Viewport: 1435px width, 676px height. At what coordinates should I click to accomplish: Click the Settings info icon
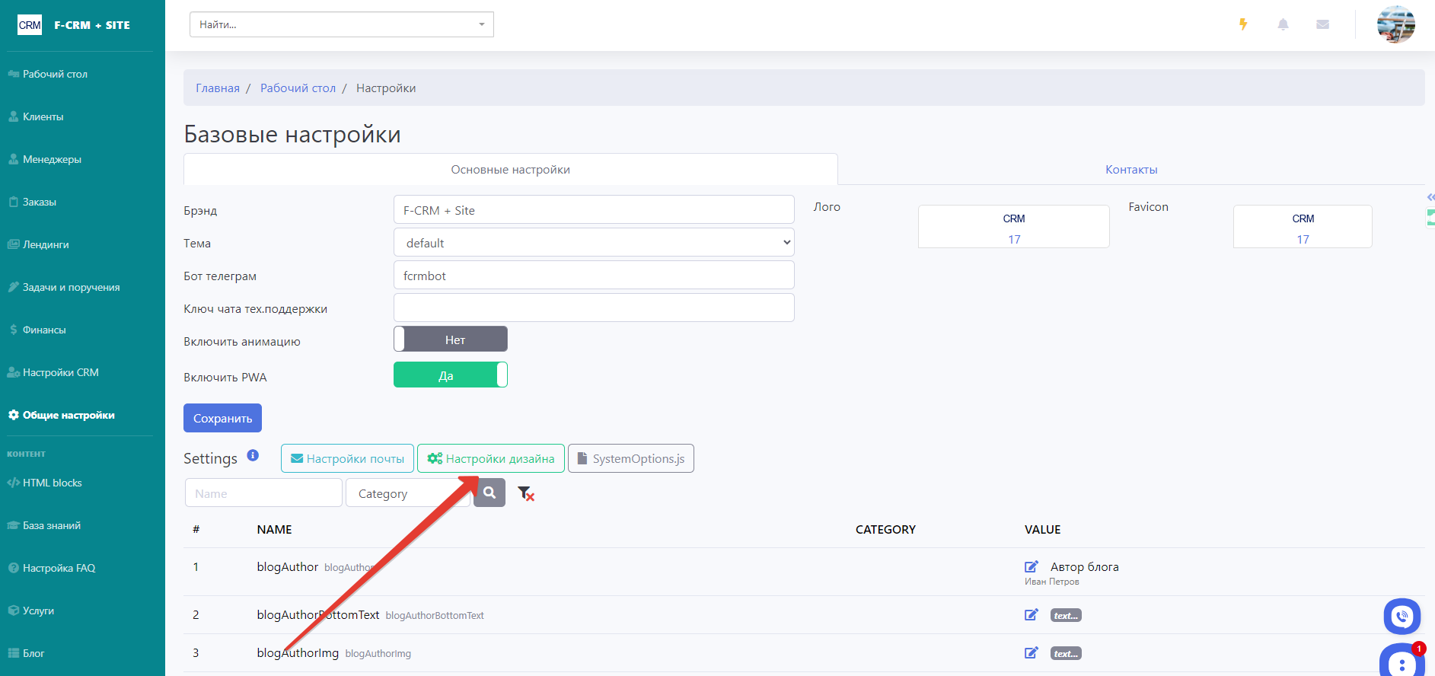pos(253,455)
